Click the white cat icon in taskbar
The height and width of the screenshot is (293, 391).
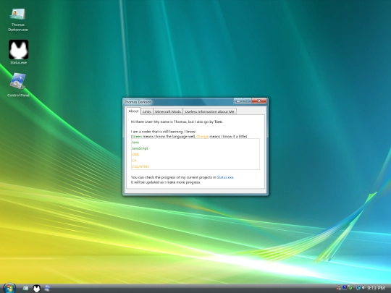click(x=36, y=288)
